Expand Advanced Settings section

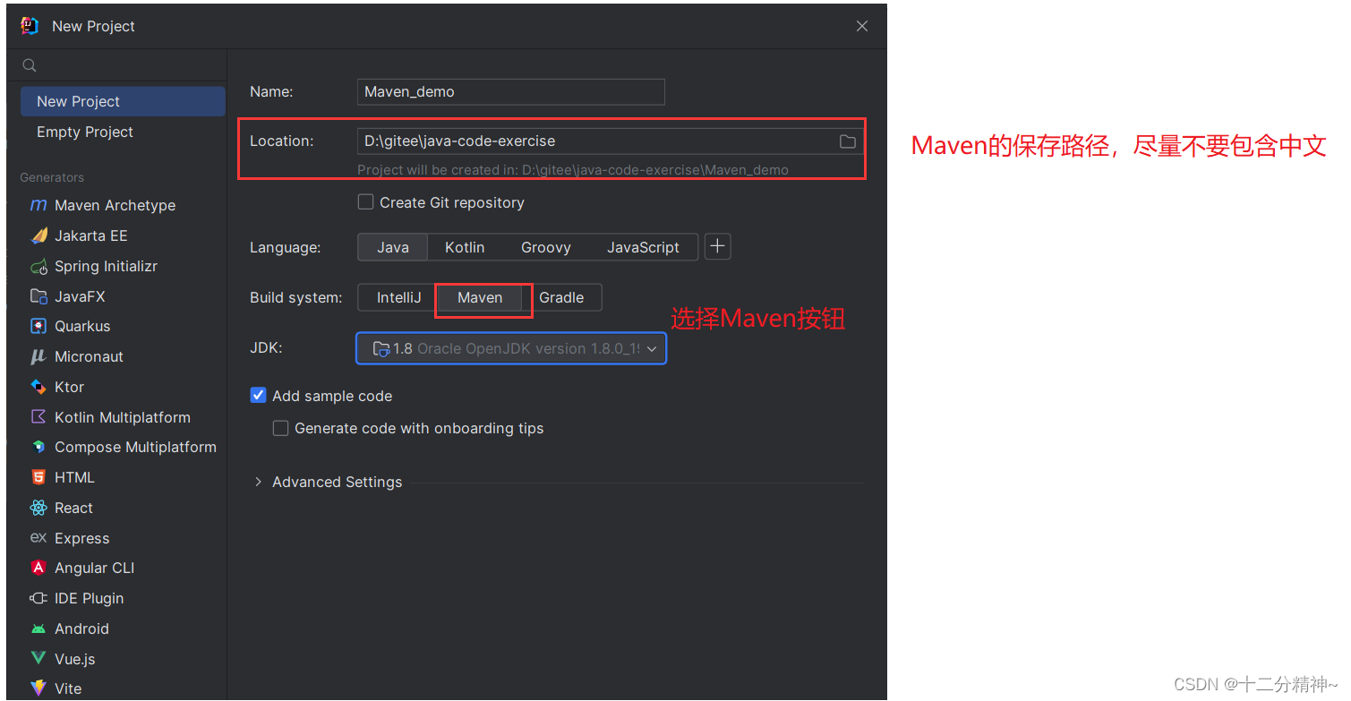pyautogui.click(x=258, y=482)
